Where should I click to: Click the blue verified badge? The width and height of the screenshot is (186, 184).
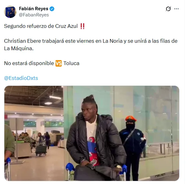52,9
